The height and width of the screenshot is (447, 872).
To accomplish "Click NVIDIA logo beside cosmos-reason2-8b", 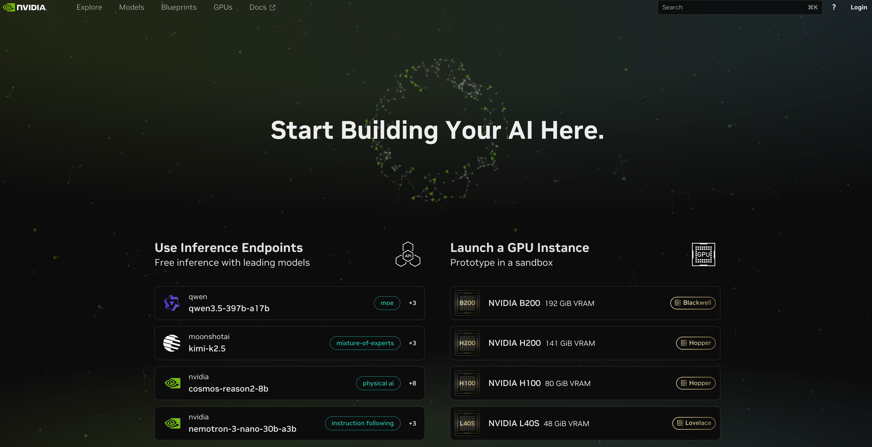I will pos(173,383).
